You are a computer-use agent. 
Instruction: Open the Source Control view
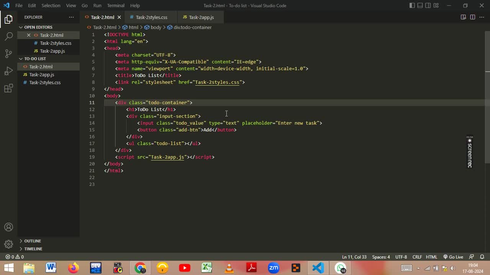click(8, 54)
